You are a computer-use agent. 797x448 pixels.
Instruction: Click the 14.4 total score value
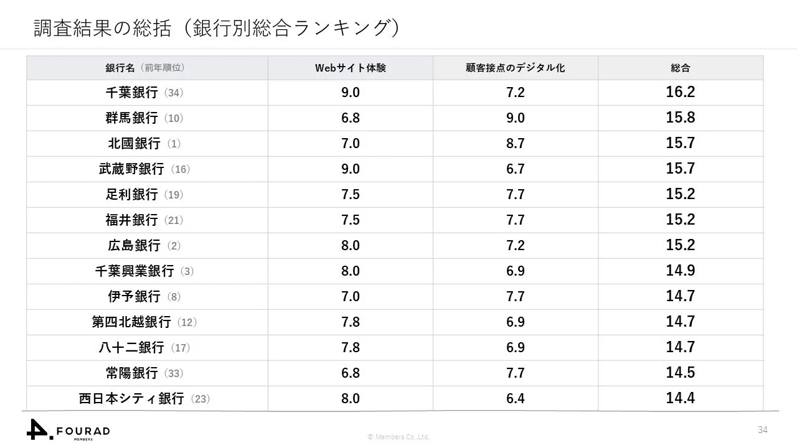tap(680, 398)
